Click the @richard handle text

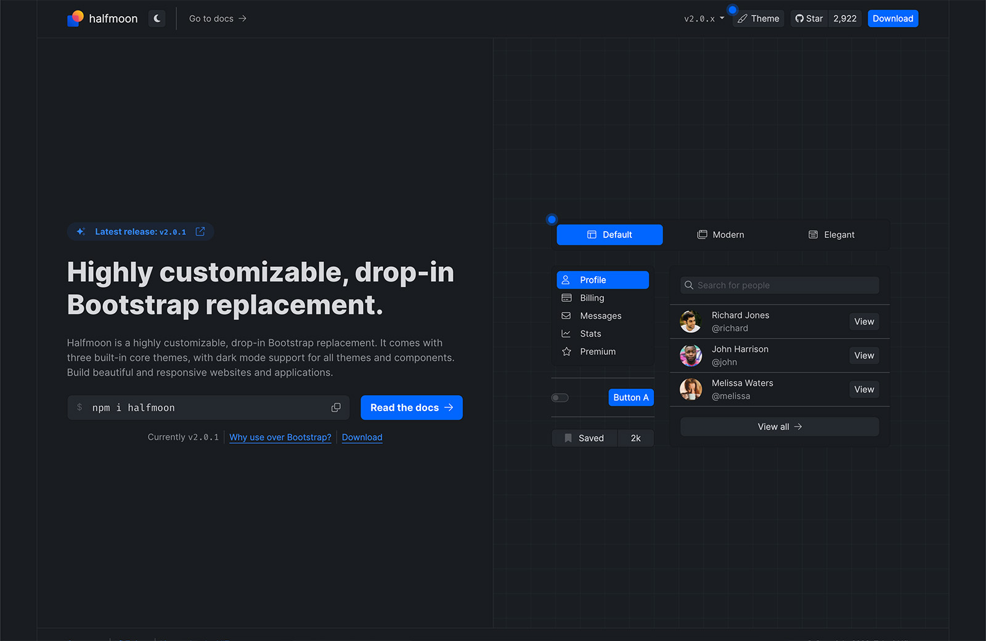coord(730,329)
